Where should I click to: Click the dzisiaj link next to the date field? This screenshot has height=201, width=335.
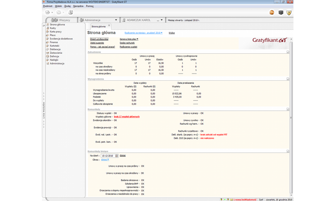click(123, 155)
